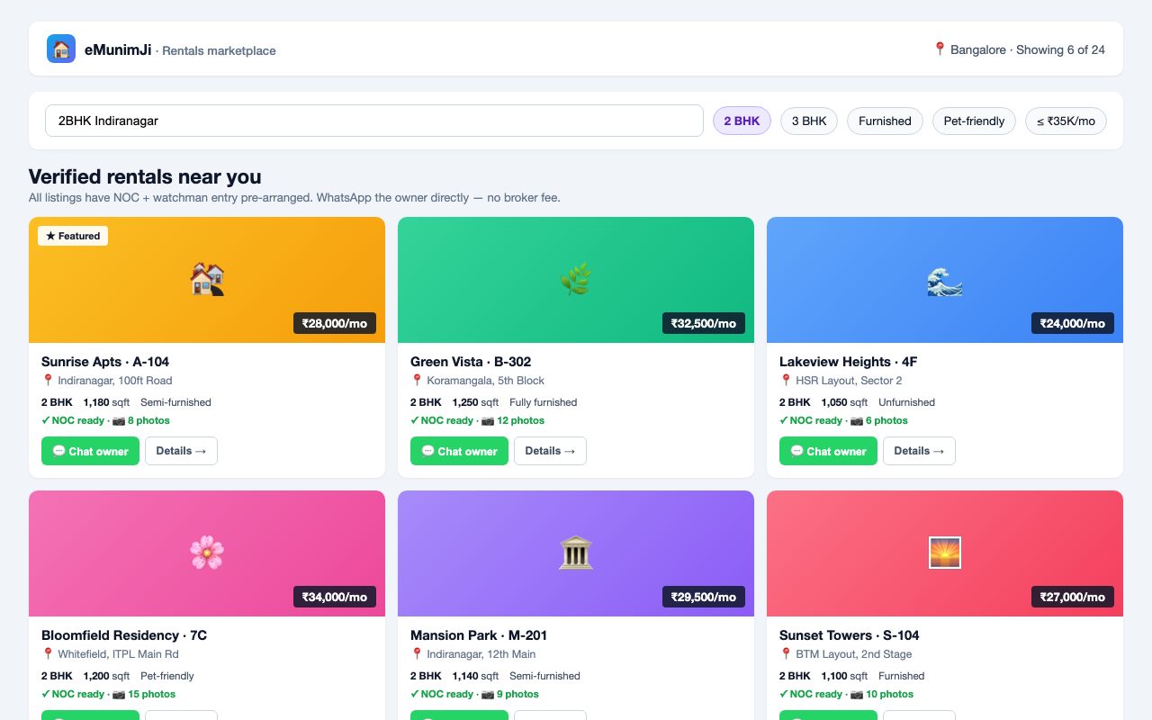Click the Fully furnished label on Green Vista
The image size is (1152, 720).
[x=544, y=402]
